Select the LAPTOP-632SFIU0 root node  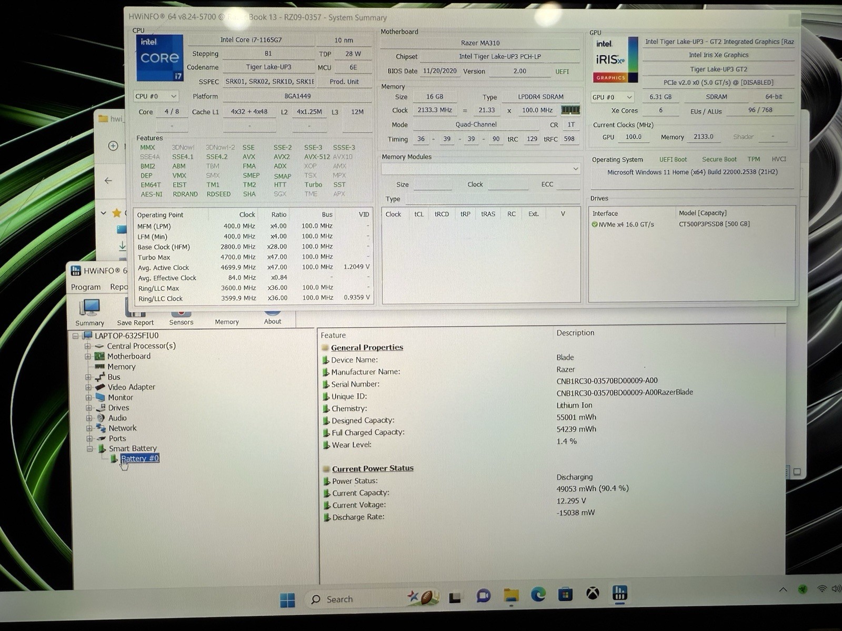pos(126,335)
